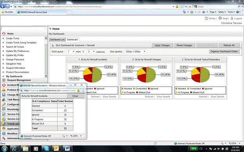Open Microsoft Word from taskbar
Image resolution: width=244 pixels, height=152 pixels.
[67, 148]
